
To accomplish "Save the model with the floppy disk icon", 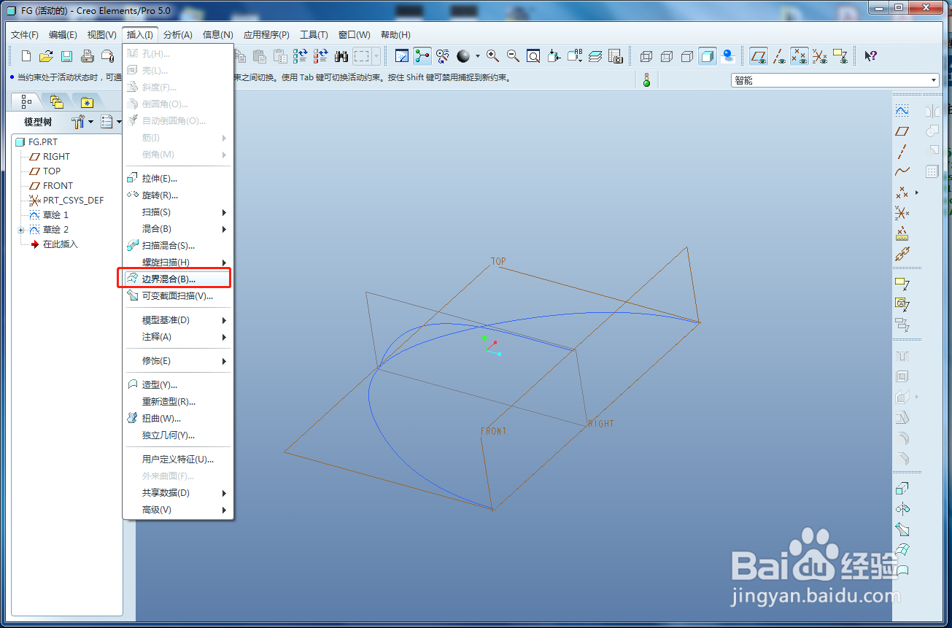I will pyautogui.click(x=66, y=56).
